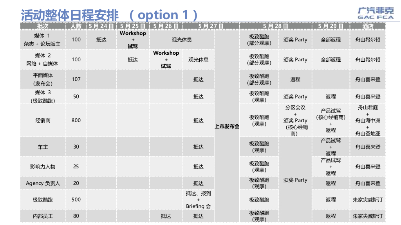Click the 抵达、报到 + Briefing 会 cell
This screenshot has width=401, height=225.
pyautogui.click(x=198, y=200)
